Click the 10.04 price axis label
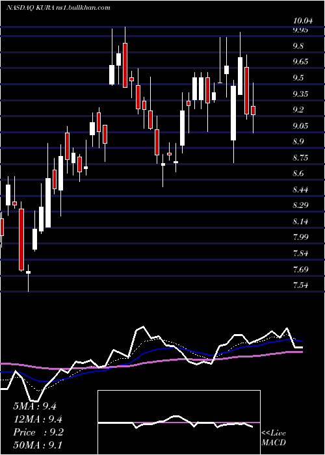 coord(304,21)
